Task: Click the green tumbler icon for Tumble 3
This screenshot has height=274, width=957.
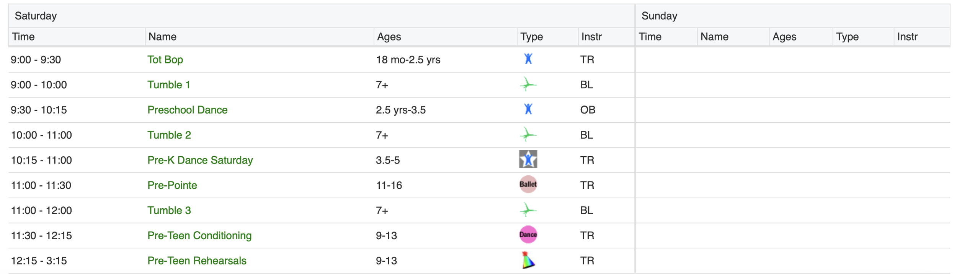Action: pyautogui.click(x=528, y=210)
